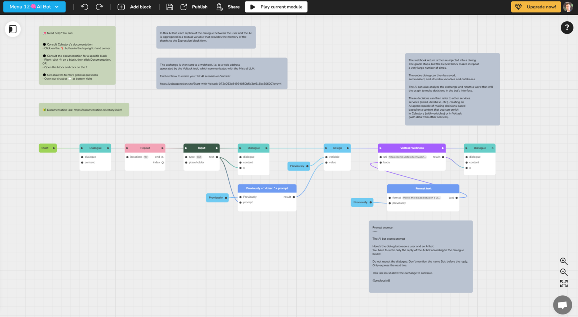Edit the url field in Voltask Webhook

[x=407, y=157]
